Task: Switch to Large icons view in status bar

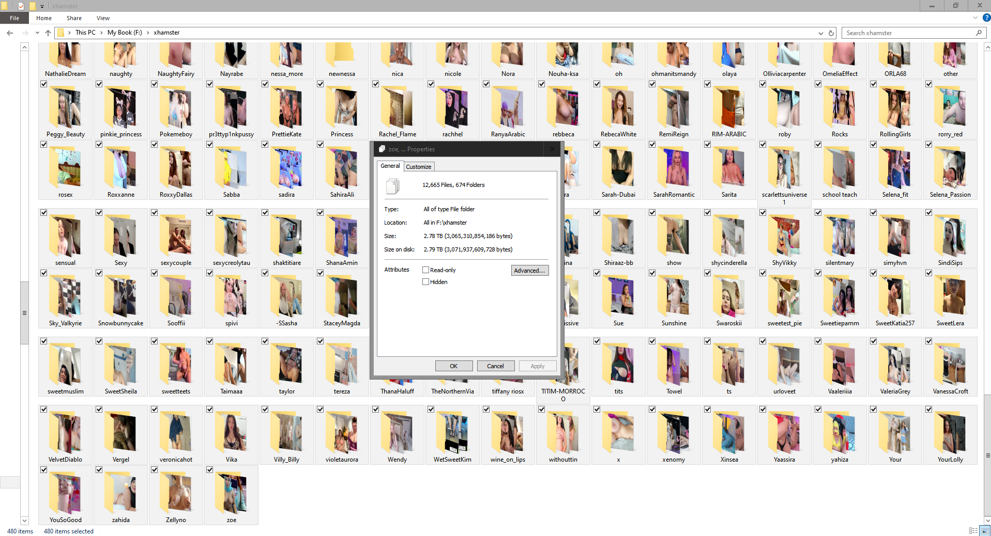Action: click(x=985, y=531)
